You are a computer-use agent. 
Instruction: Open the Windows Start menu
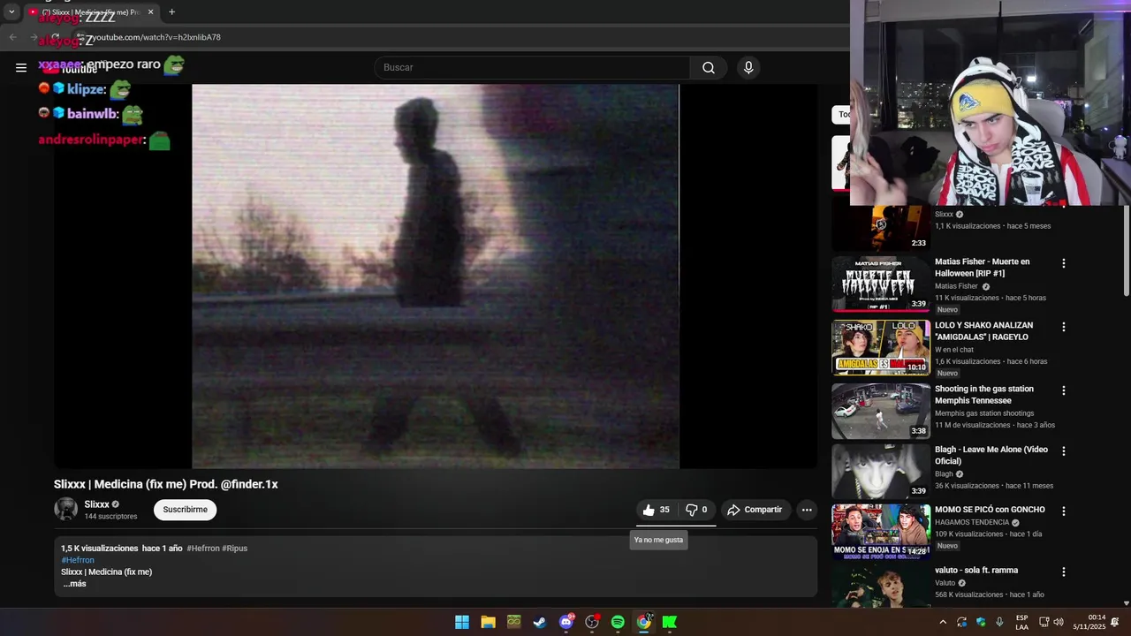(462, 623)
